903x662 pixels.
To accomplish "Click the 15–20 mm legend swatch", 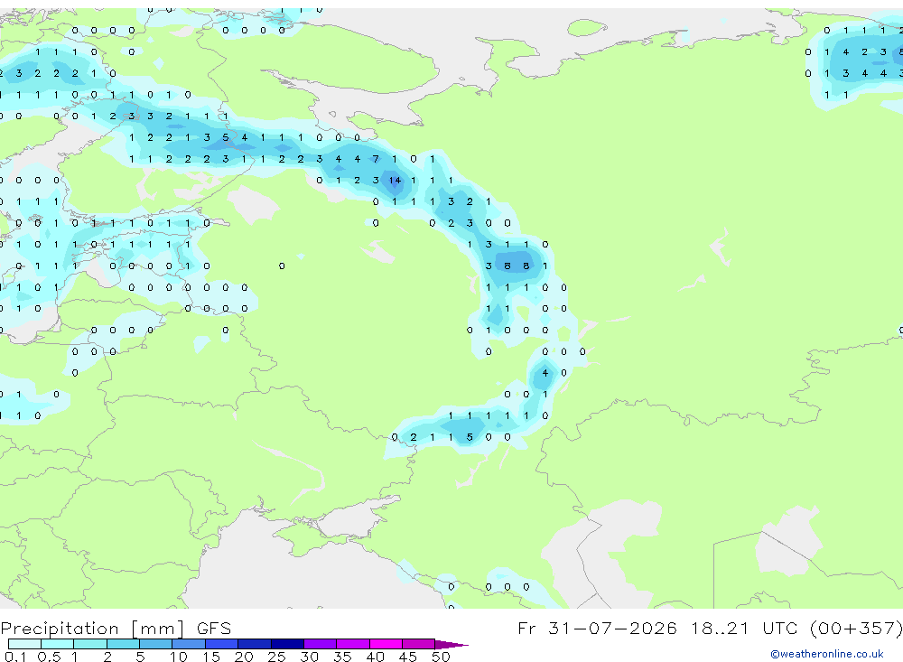I will (x=222, y=644).
